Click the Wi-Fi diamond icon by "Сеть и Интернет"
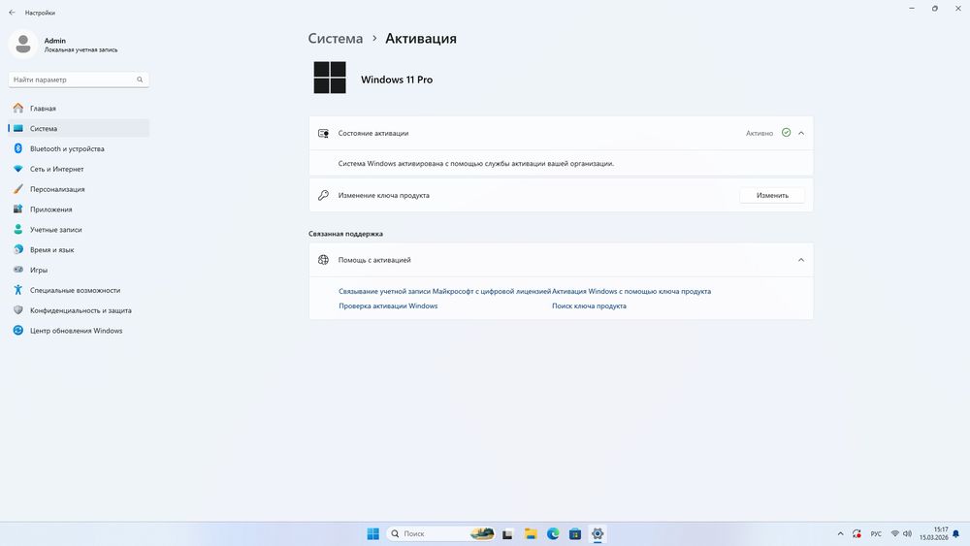 [17, 169]
